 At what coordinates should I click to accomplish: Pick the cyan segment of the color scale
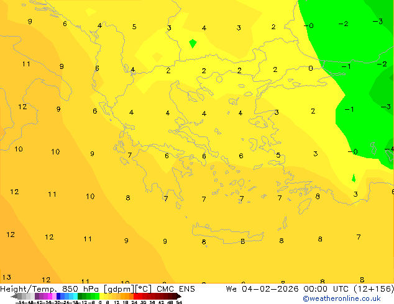tap(75, 296)
